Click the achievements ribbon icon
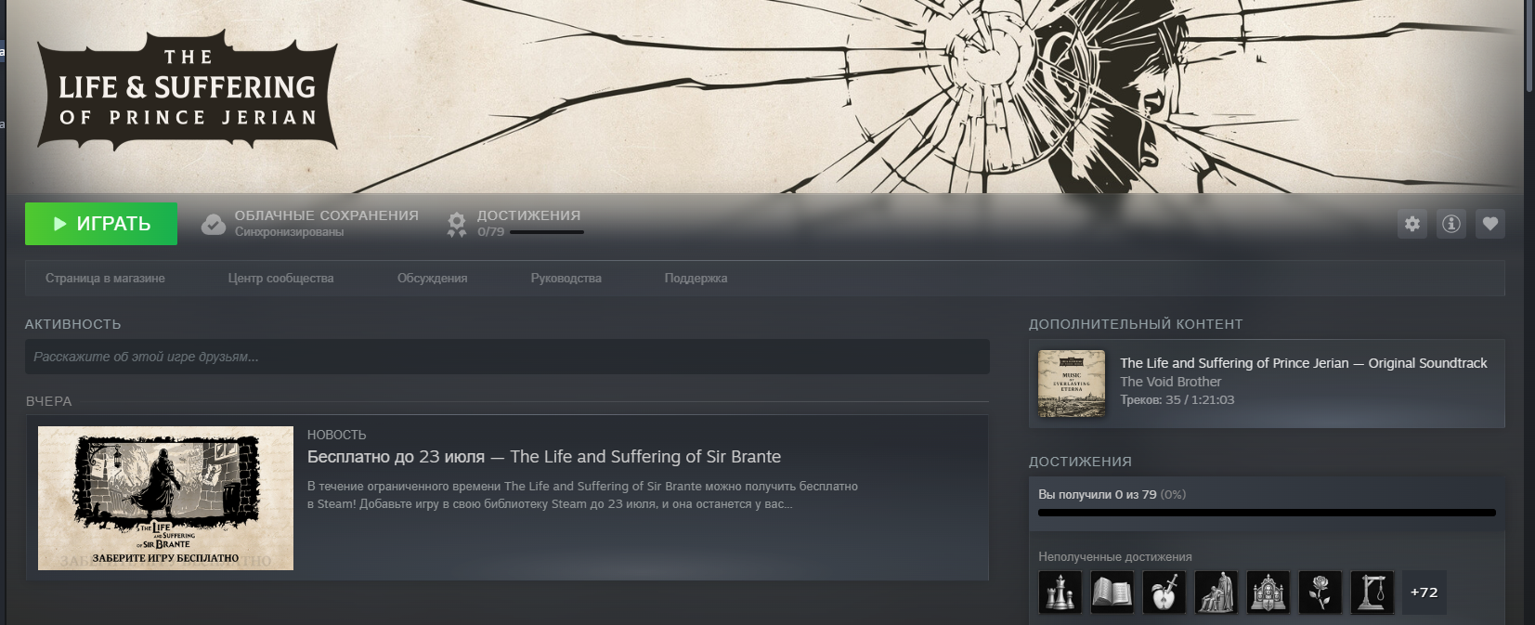 [x=456, y=225]
